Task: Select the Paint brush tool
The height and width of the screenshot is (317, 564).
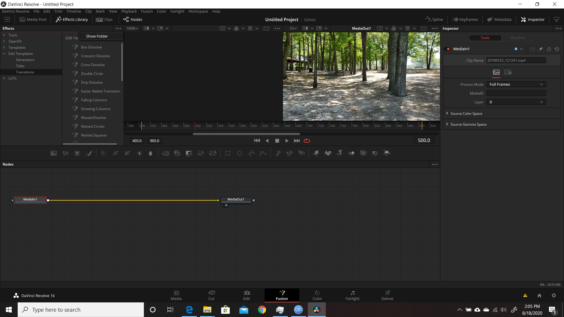Action: coord(89,153)
